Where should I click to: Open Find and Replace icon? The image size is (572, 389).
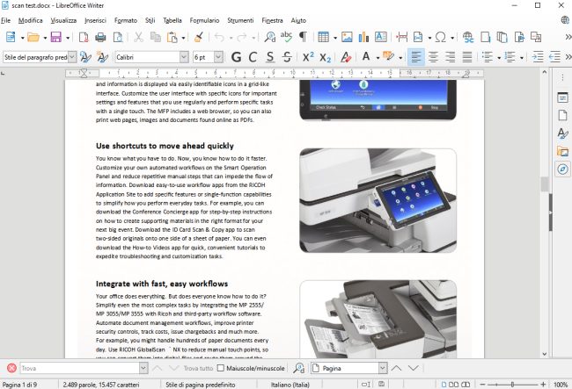pyautogui.click(x=270, y=37)
